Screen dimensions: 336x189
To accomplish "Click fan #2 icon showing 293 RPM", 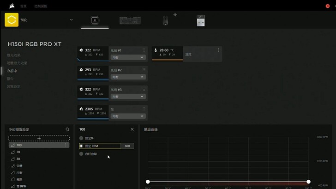I will 81,70.
